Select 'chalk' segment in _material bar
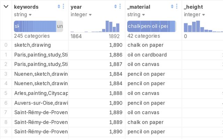This screenshot has height=139, width=223. click(x=134, y=26)
